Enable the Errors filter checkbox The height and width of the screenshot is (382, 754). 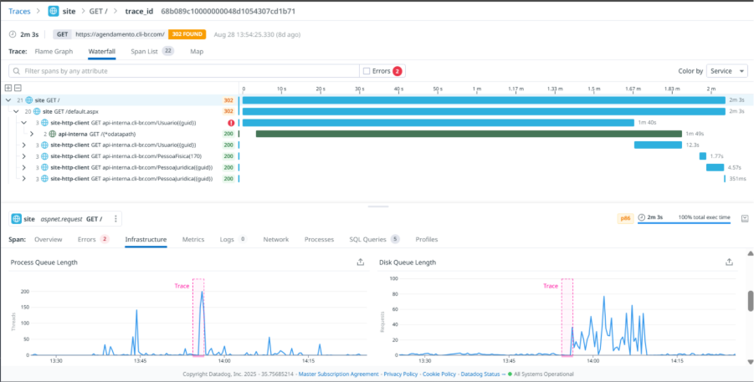[366, 71]
